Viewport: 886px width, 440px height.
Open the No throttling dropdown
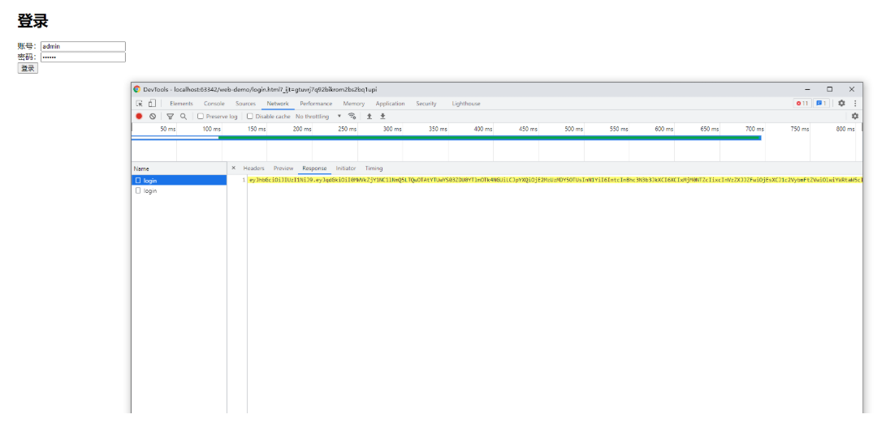[x=318, y=116]
